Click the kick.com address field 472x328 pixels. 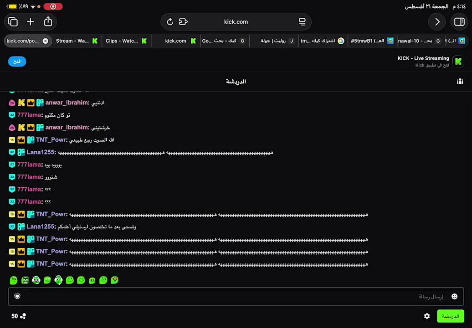(236, 22)
